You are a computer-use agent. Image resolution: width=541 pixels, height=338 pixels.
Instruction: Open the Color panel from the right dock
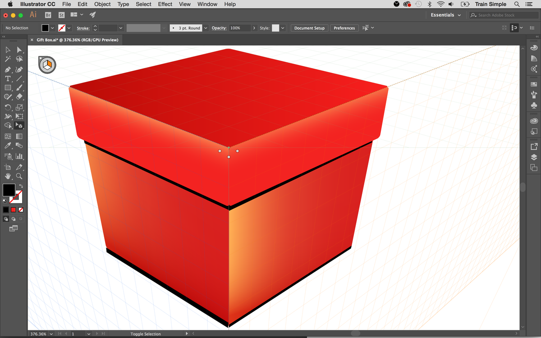click(534, 47)
